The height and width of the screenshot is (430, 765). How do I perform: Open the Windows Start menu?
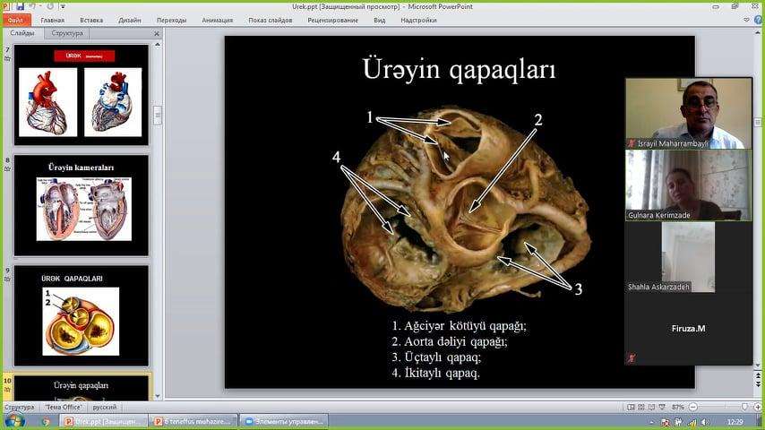coord(14,421)
